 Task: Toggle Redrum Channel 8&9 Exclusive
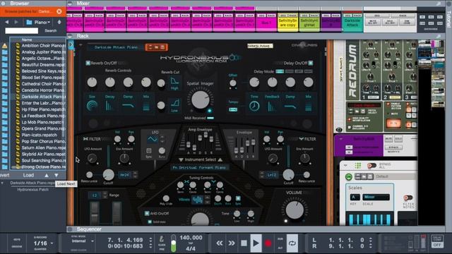(349, 127)
